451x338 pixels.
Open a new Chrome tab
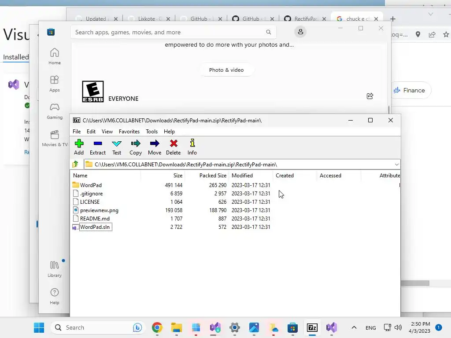point(392,18)
